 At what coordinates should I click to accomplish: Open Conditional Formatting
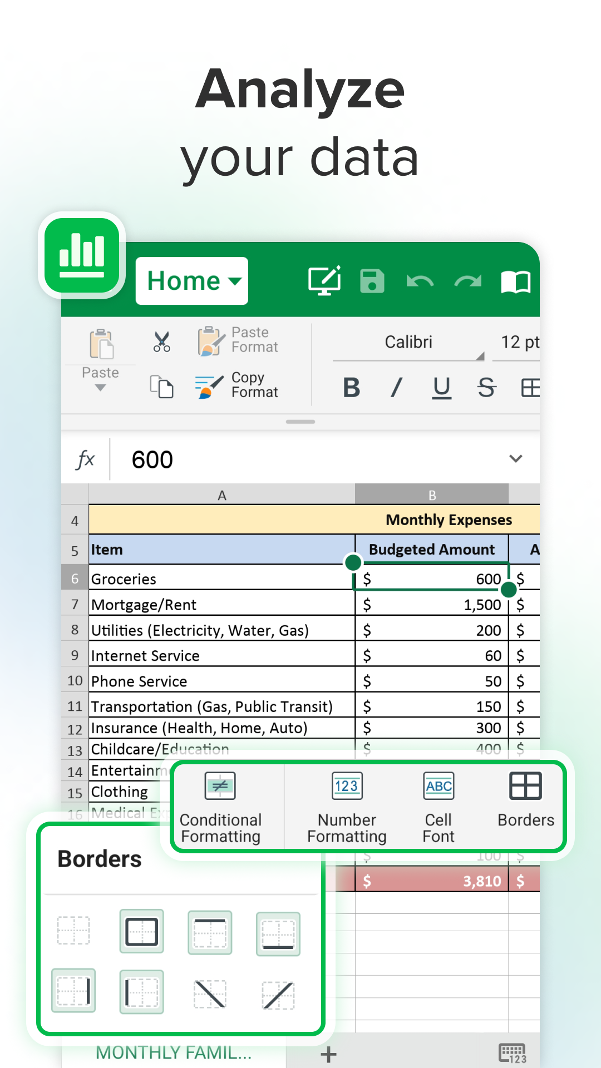click(221, 807)
